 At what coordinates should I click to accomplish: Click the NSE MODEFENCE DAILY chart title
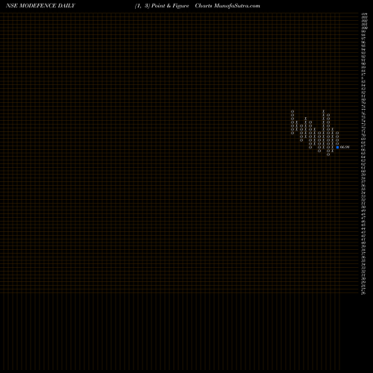click(40, 6)
